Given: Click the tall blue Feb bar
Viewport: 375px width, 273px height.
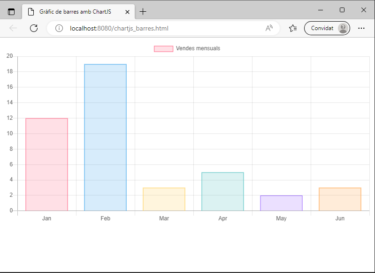Looking at the screenshot, I should coord(105,137).
